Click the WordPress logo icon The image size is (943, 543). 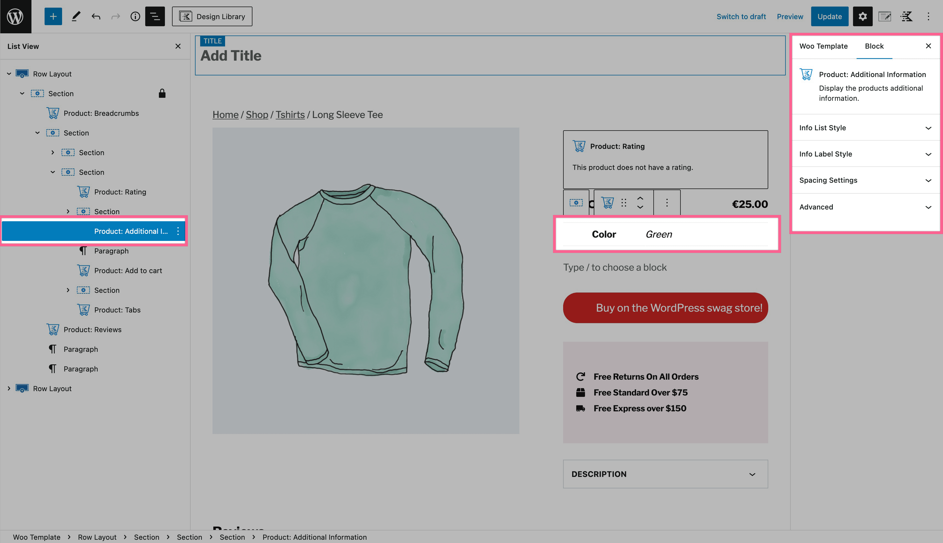point(15,16)
